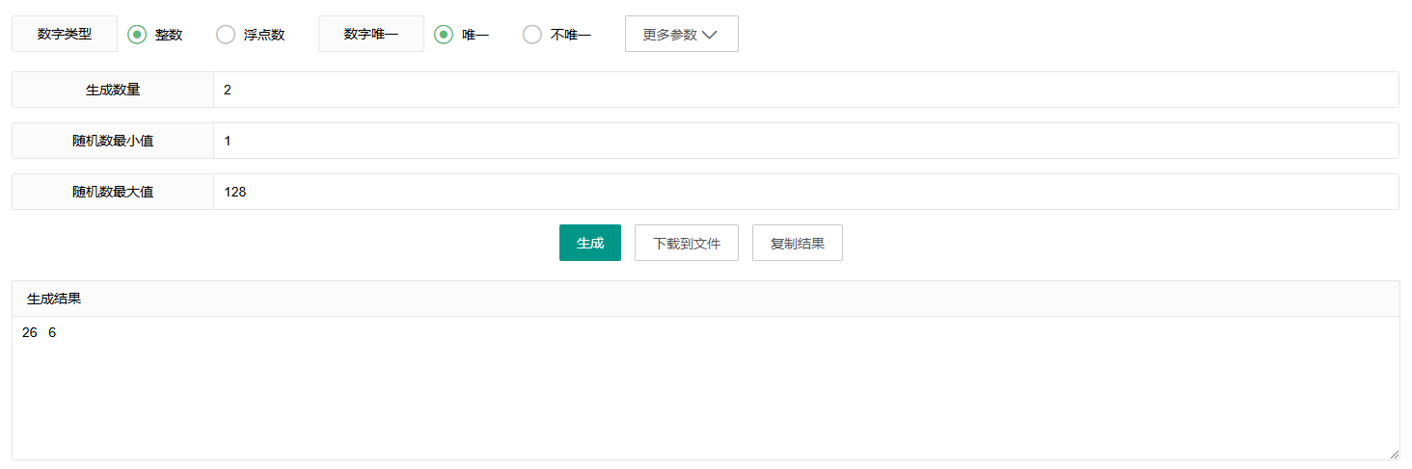Image resolution: width=1412 pixels, height=469 pixels.
Task: Click the 数字唯一 label
Action: coord(371,34)
